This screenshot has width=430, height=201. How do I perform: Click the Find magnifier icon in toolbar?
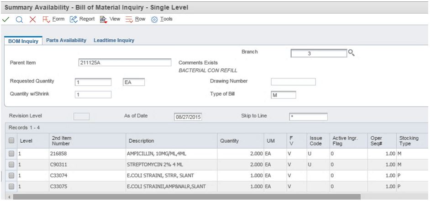pos(19,20)
